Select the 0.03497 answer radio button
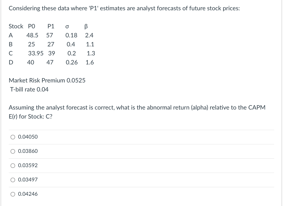 pos(13,180)
